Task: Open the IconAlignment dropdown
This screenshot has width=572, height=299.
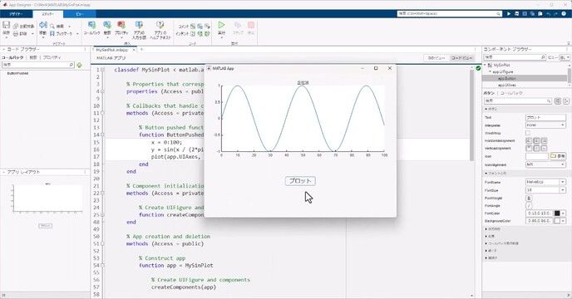Action: coord(545,164)
